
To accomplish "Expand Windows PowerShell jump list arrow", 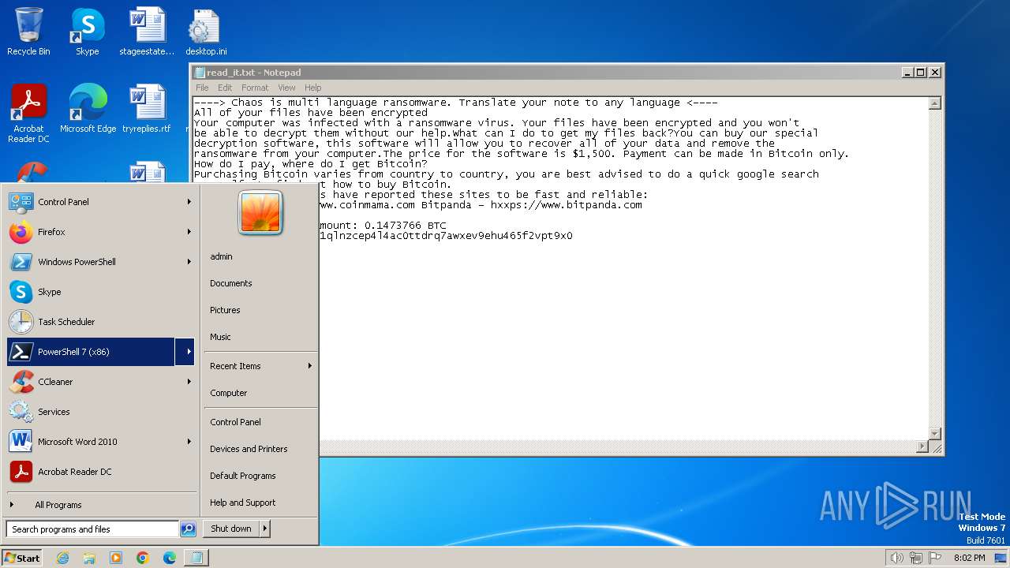I will 189,262.
